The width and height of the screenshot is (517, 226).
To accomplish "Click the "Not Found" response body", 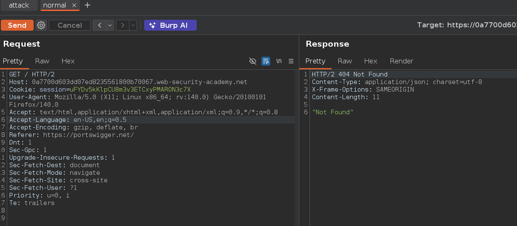I will coord(332,112).
